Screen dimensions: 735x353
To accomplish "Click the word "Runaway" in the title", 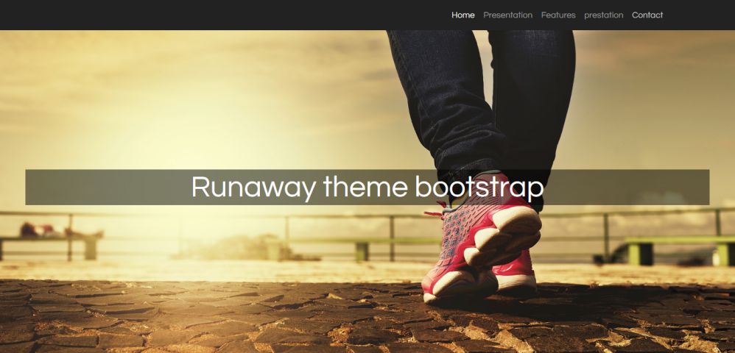I will coord(253,188).
